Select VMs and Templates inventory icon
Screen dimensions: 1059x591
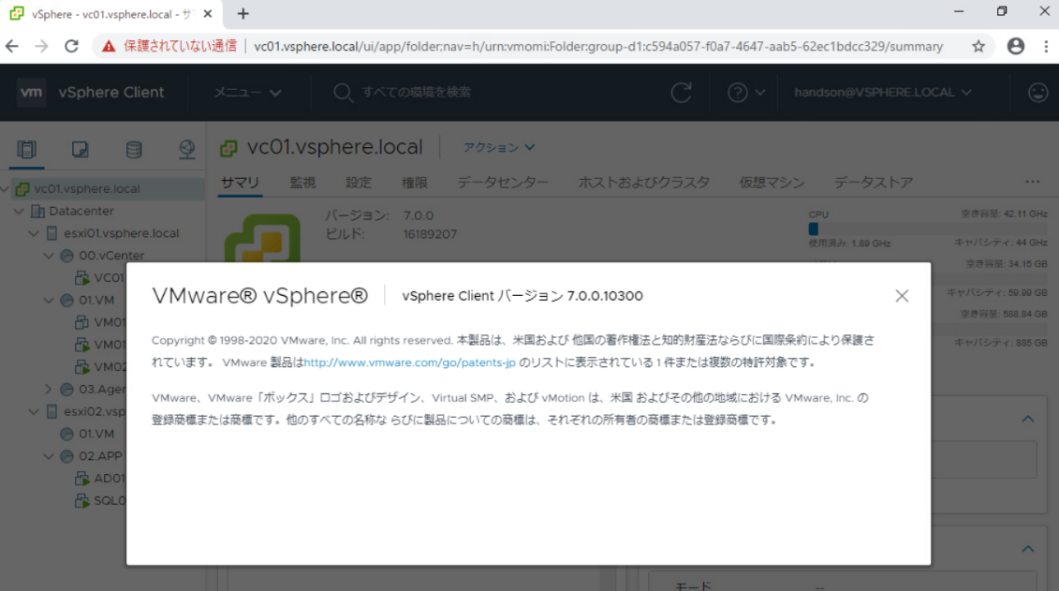pos(81,149)
